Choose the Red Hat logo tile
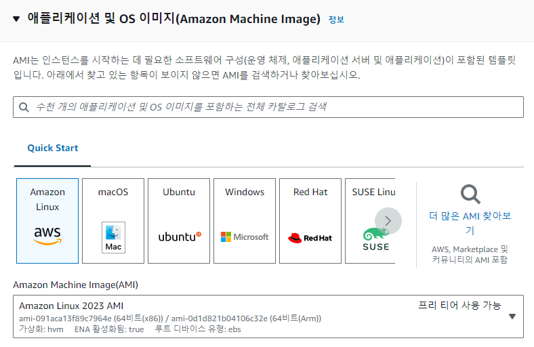 [310, 221]
